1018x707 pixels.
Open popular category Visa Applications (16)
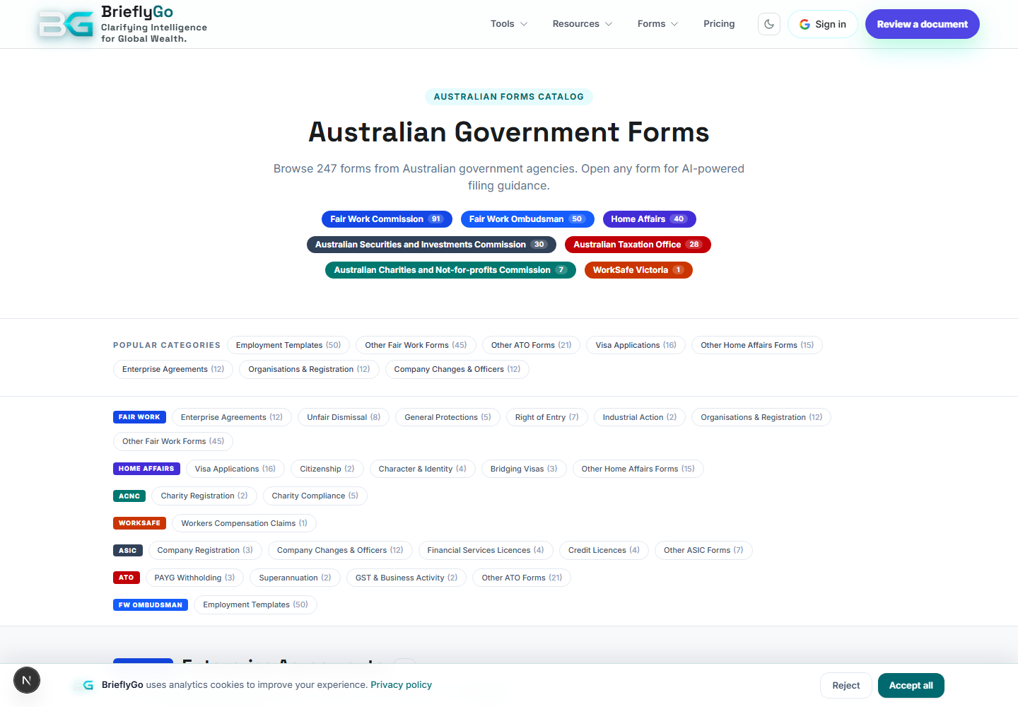pyautogui.click(x=636, y=345)
